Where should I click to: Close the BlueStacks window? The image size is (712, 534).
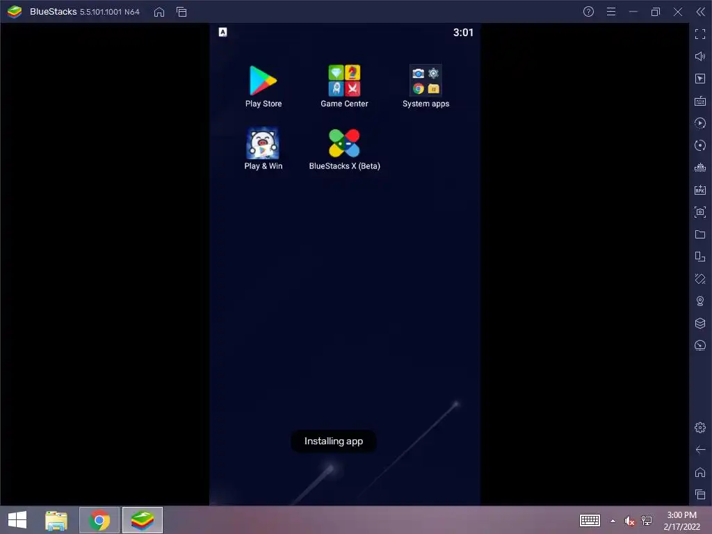click(678, 12)
